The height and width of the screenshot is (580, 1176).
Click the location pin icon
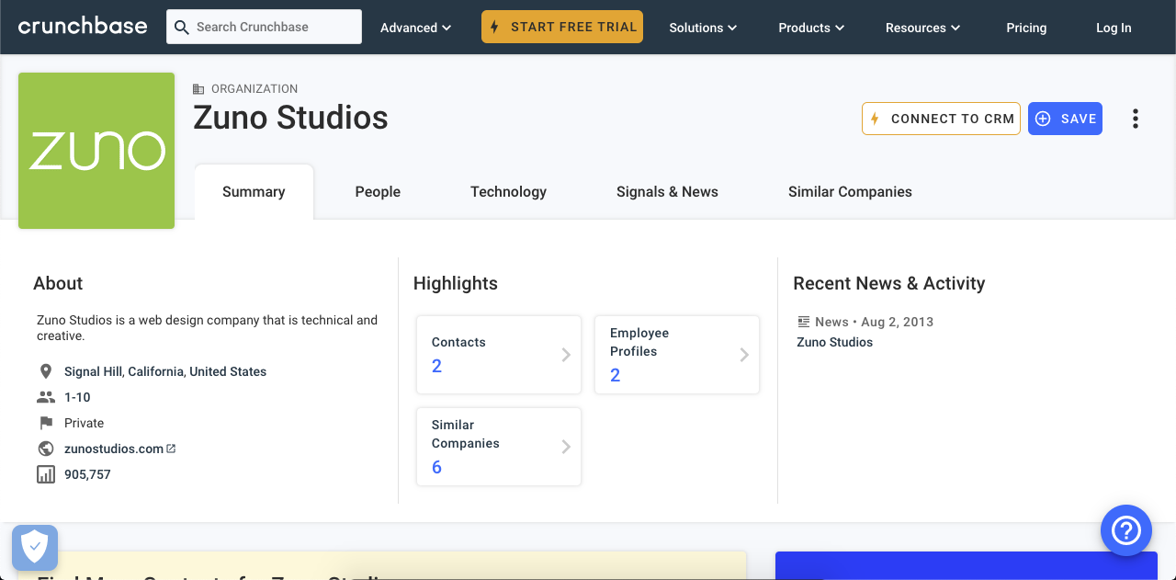[46, 371]
